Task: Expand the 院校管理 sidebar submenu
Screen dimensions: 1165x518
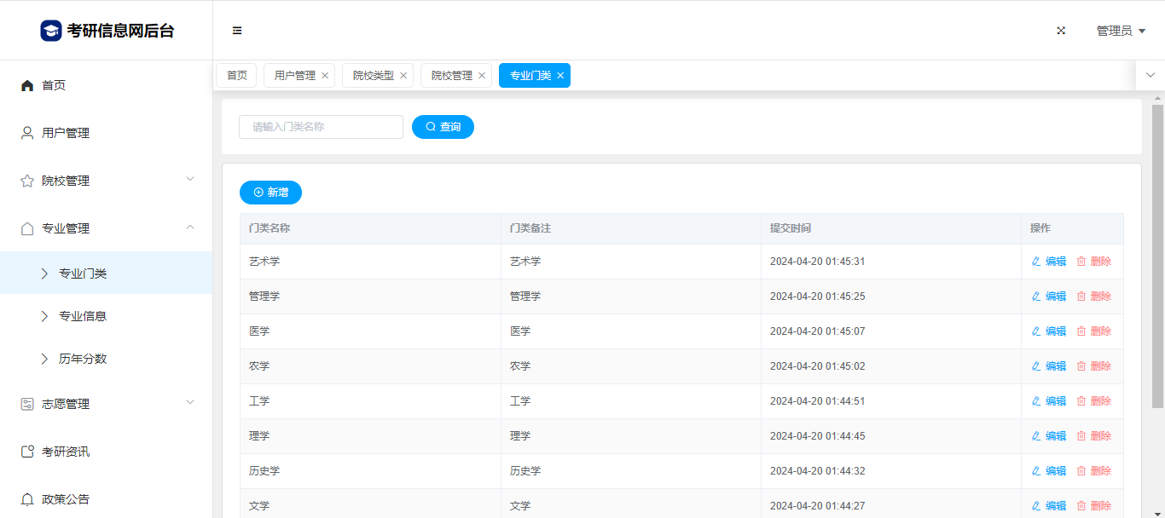Action: click(190, 180)
